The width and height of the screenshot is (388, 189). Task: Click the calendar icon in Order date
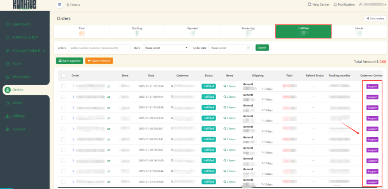tap(249, 48)
